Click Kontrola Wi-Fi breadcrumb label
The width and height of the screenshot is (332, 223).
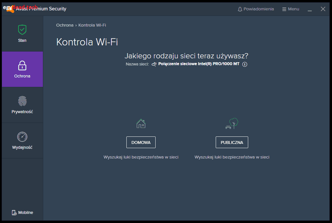click(x=93, y=25)
